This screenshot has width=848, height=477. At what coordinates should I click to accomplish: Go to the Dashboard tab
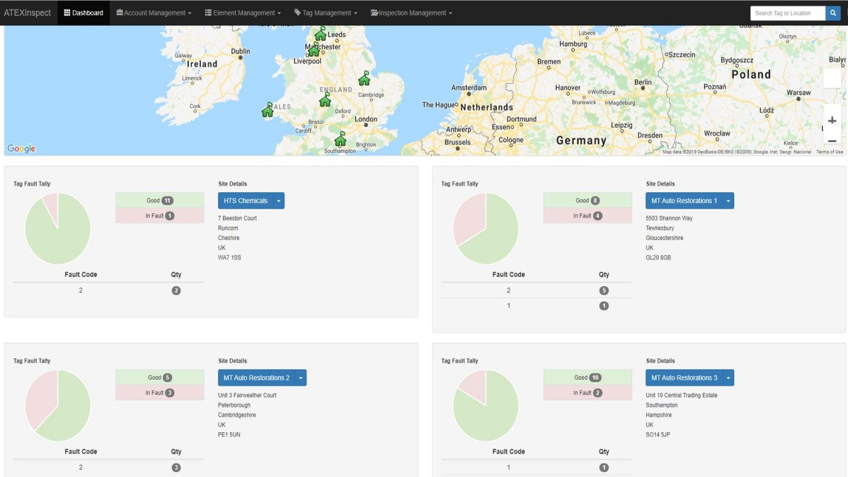[x=83, y=13]
